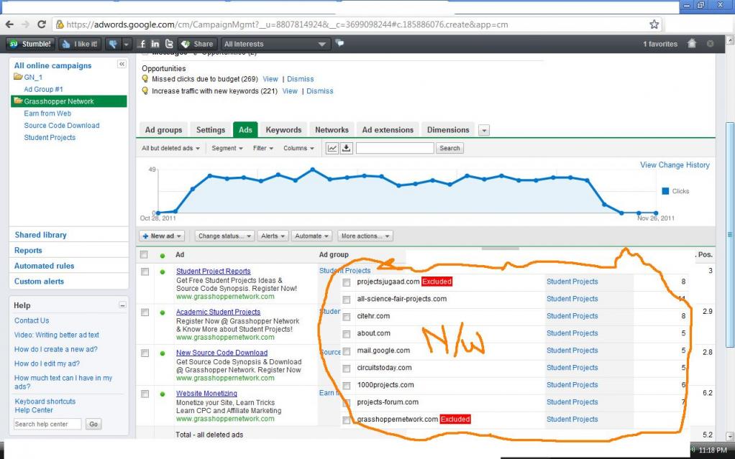Open the Filter dropdown
The image size is (735, 459).
[x=263, y=148]
